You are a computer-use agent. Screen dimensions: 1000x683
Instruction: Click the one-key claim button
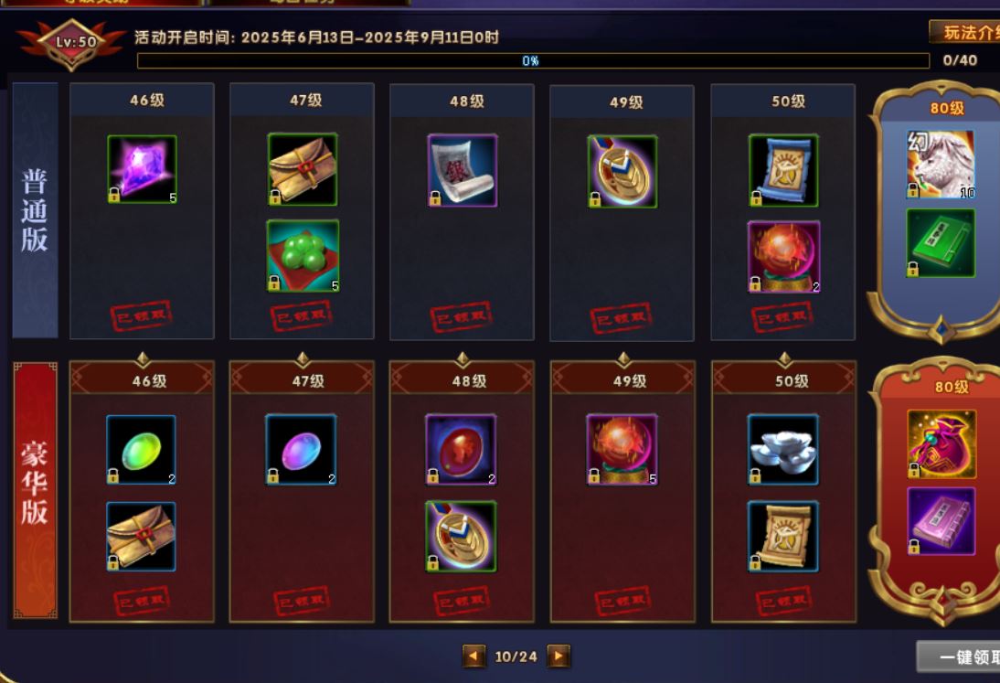point(959,656)
